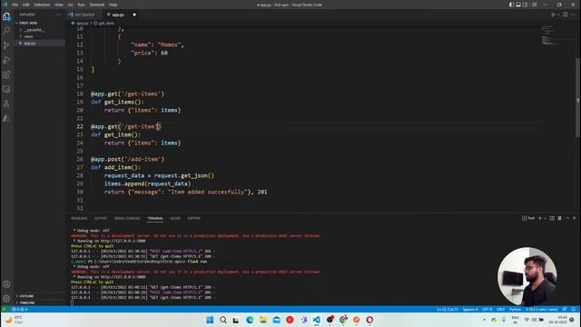Show hidden system tray icons chevron
Viewport: 581px width, 327px height.
coord(484,320)
